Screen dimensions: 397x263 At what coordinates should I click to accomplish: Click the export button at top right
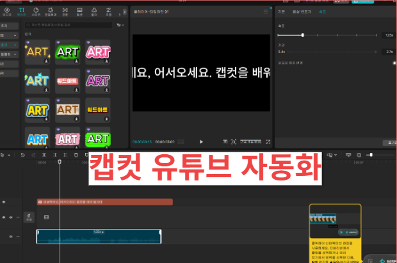tap(362, 1)
